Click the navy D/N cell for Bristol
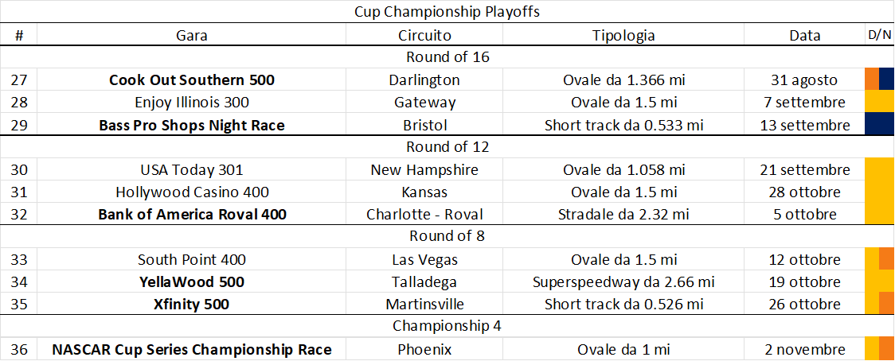 coord(880,124)
